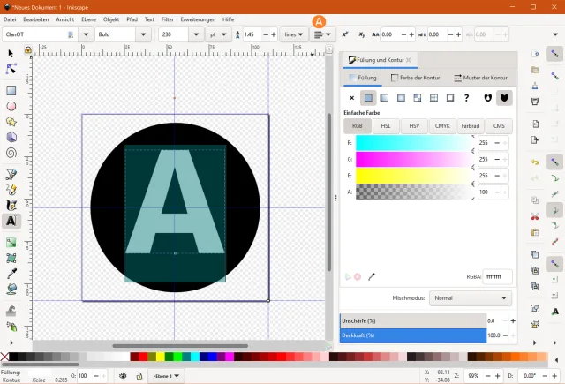Select the Spiral tool
Image resolution: width=565 pixels, height=384 pixels.
pos(11,153)
